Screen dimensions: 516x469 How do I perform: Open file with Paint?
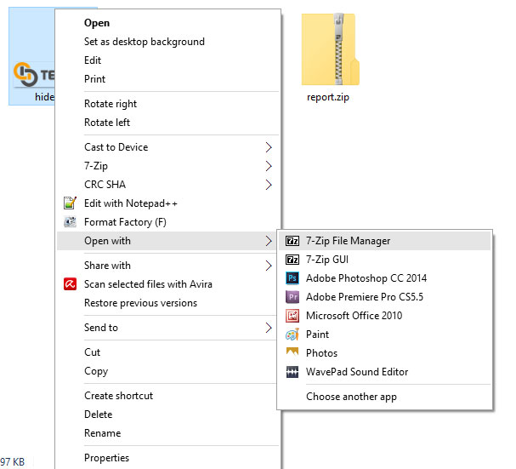[x=385, y=335]
